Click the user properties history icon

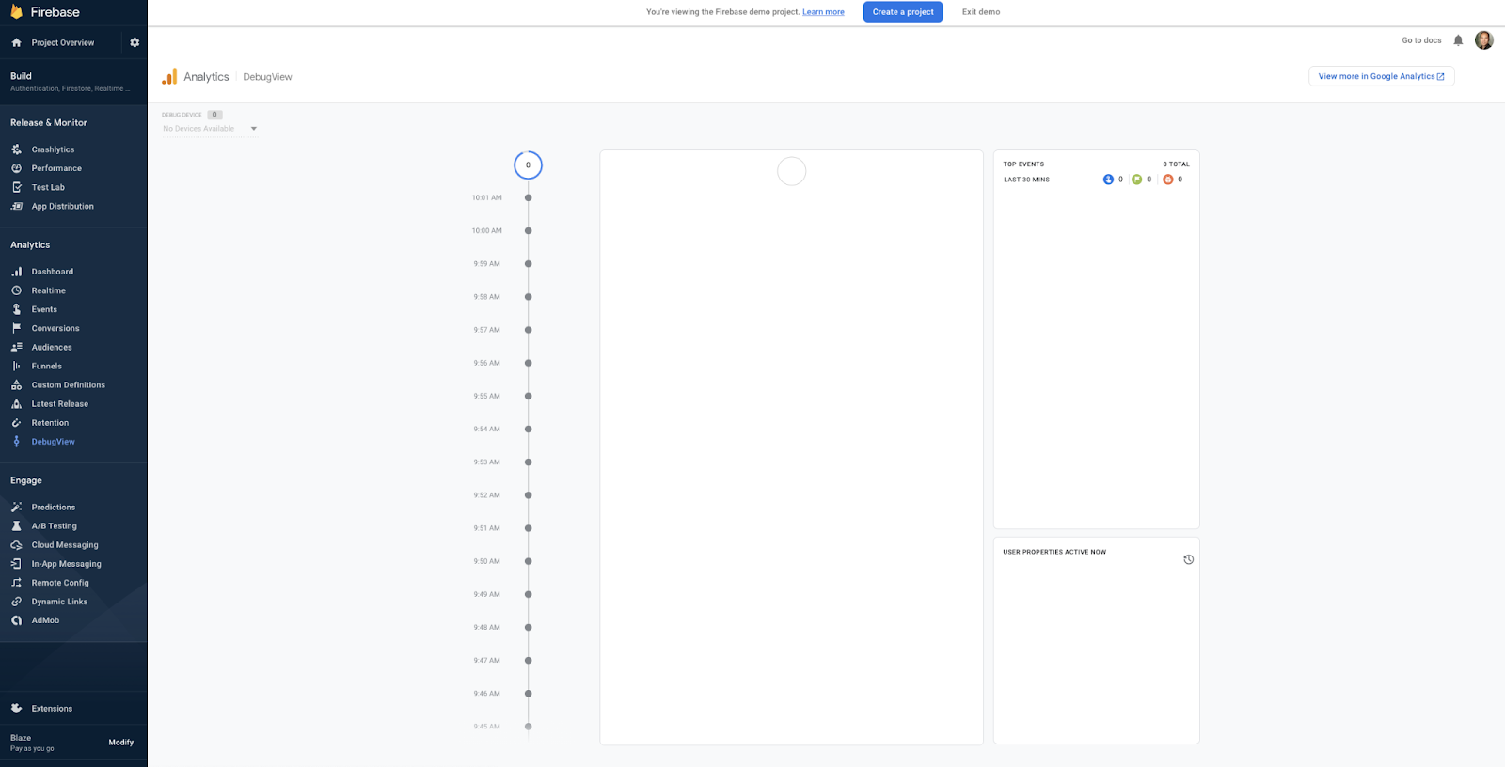1188,559
